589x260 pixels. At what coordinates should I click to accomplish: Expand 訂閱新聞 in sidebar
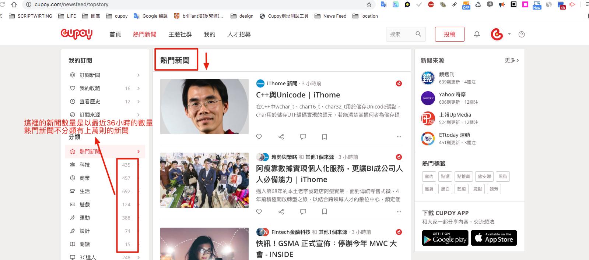[x=139, y=75]
